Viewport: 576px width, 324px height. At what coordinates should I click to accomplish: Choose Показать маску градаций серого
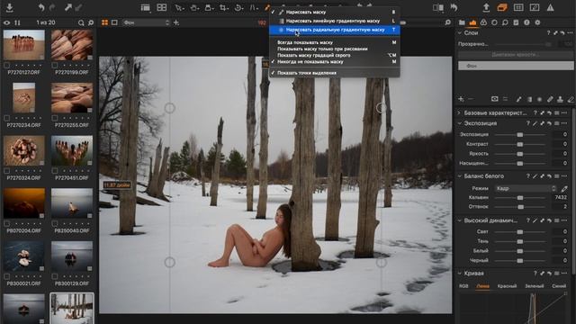[335, 55]
